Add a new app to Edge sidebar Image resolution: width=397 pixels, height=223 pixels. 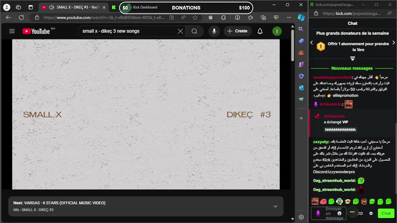301,118
